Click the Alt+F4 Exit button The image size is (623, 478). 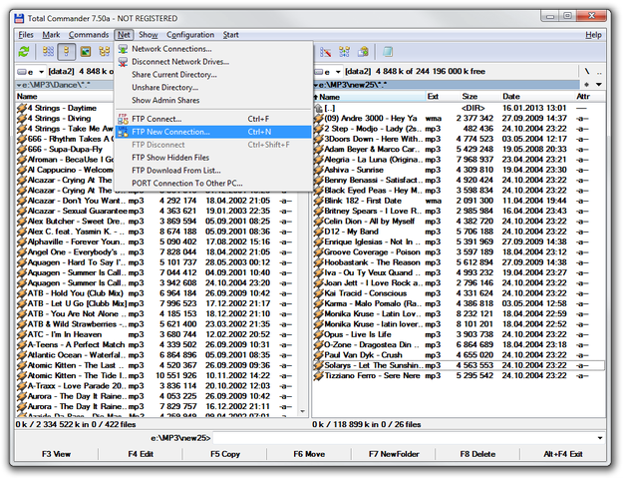(563, 454)
